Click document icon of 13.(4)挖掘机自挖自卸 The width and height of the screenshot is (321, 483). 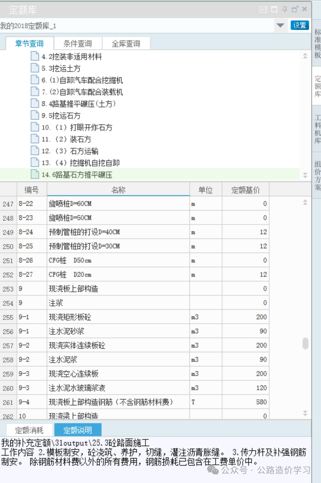pyautogui.click(x=35, y=163)
